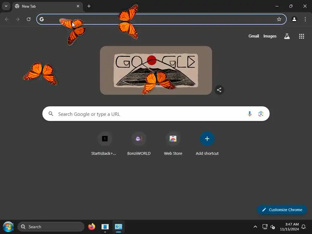Click the active monitor app taskbar icon

tap(119, 227)
